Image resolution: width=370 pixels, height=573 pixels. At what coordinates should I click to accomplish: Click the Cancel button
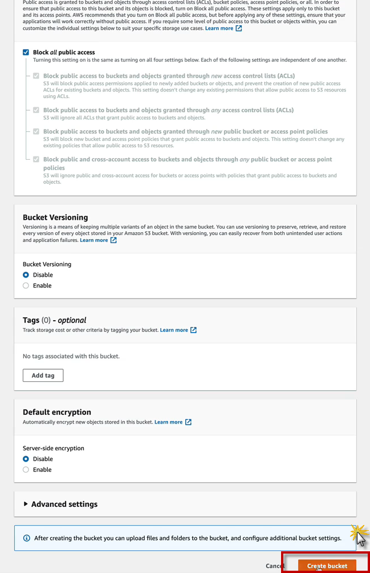[275, 566]
